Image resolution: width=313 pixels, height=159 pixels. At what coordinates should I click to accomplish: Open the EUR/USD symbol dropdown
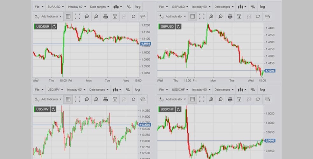pyautogui.click(x=55, y=7)
